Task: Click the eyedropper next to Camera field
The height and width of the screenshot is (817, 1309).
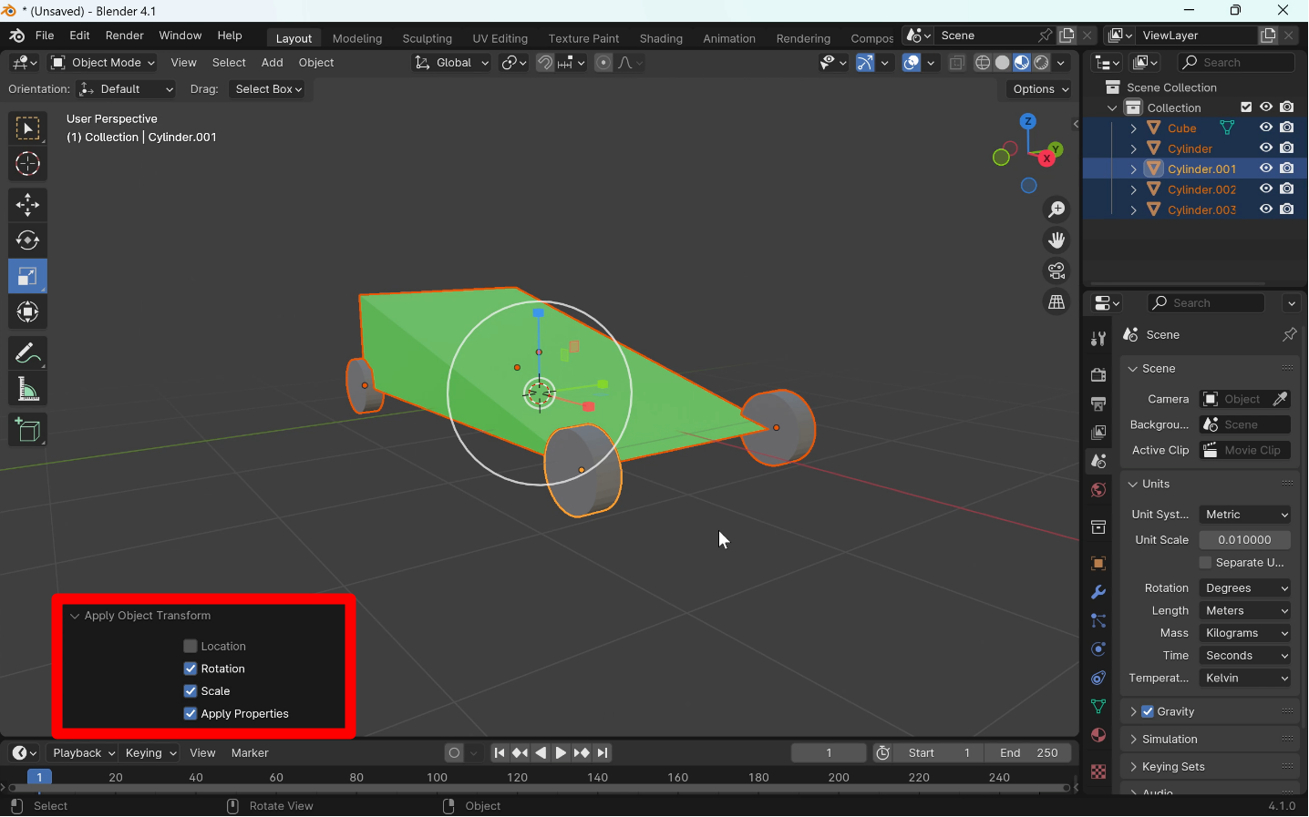Action: coord(1281,399)
